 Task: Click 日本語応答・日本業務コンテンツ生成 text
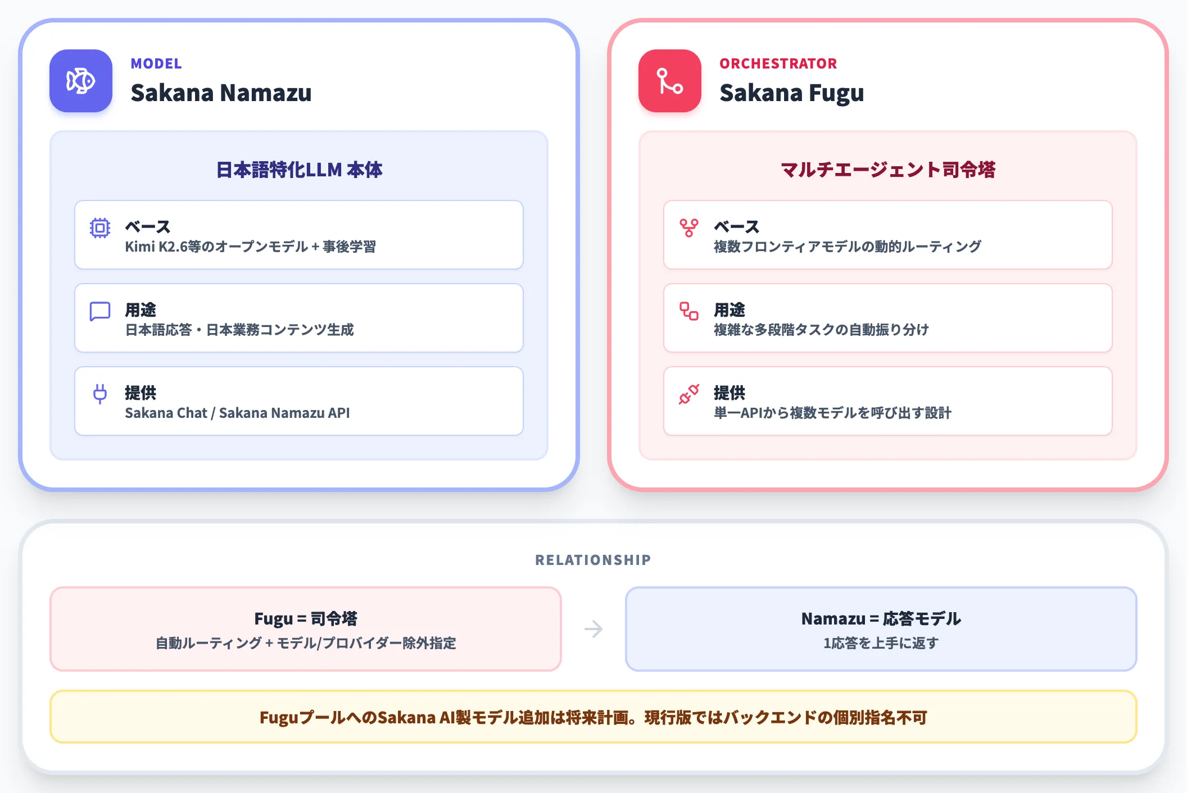coord(239,330)
